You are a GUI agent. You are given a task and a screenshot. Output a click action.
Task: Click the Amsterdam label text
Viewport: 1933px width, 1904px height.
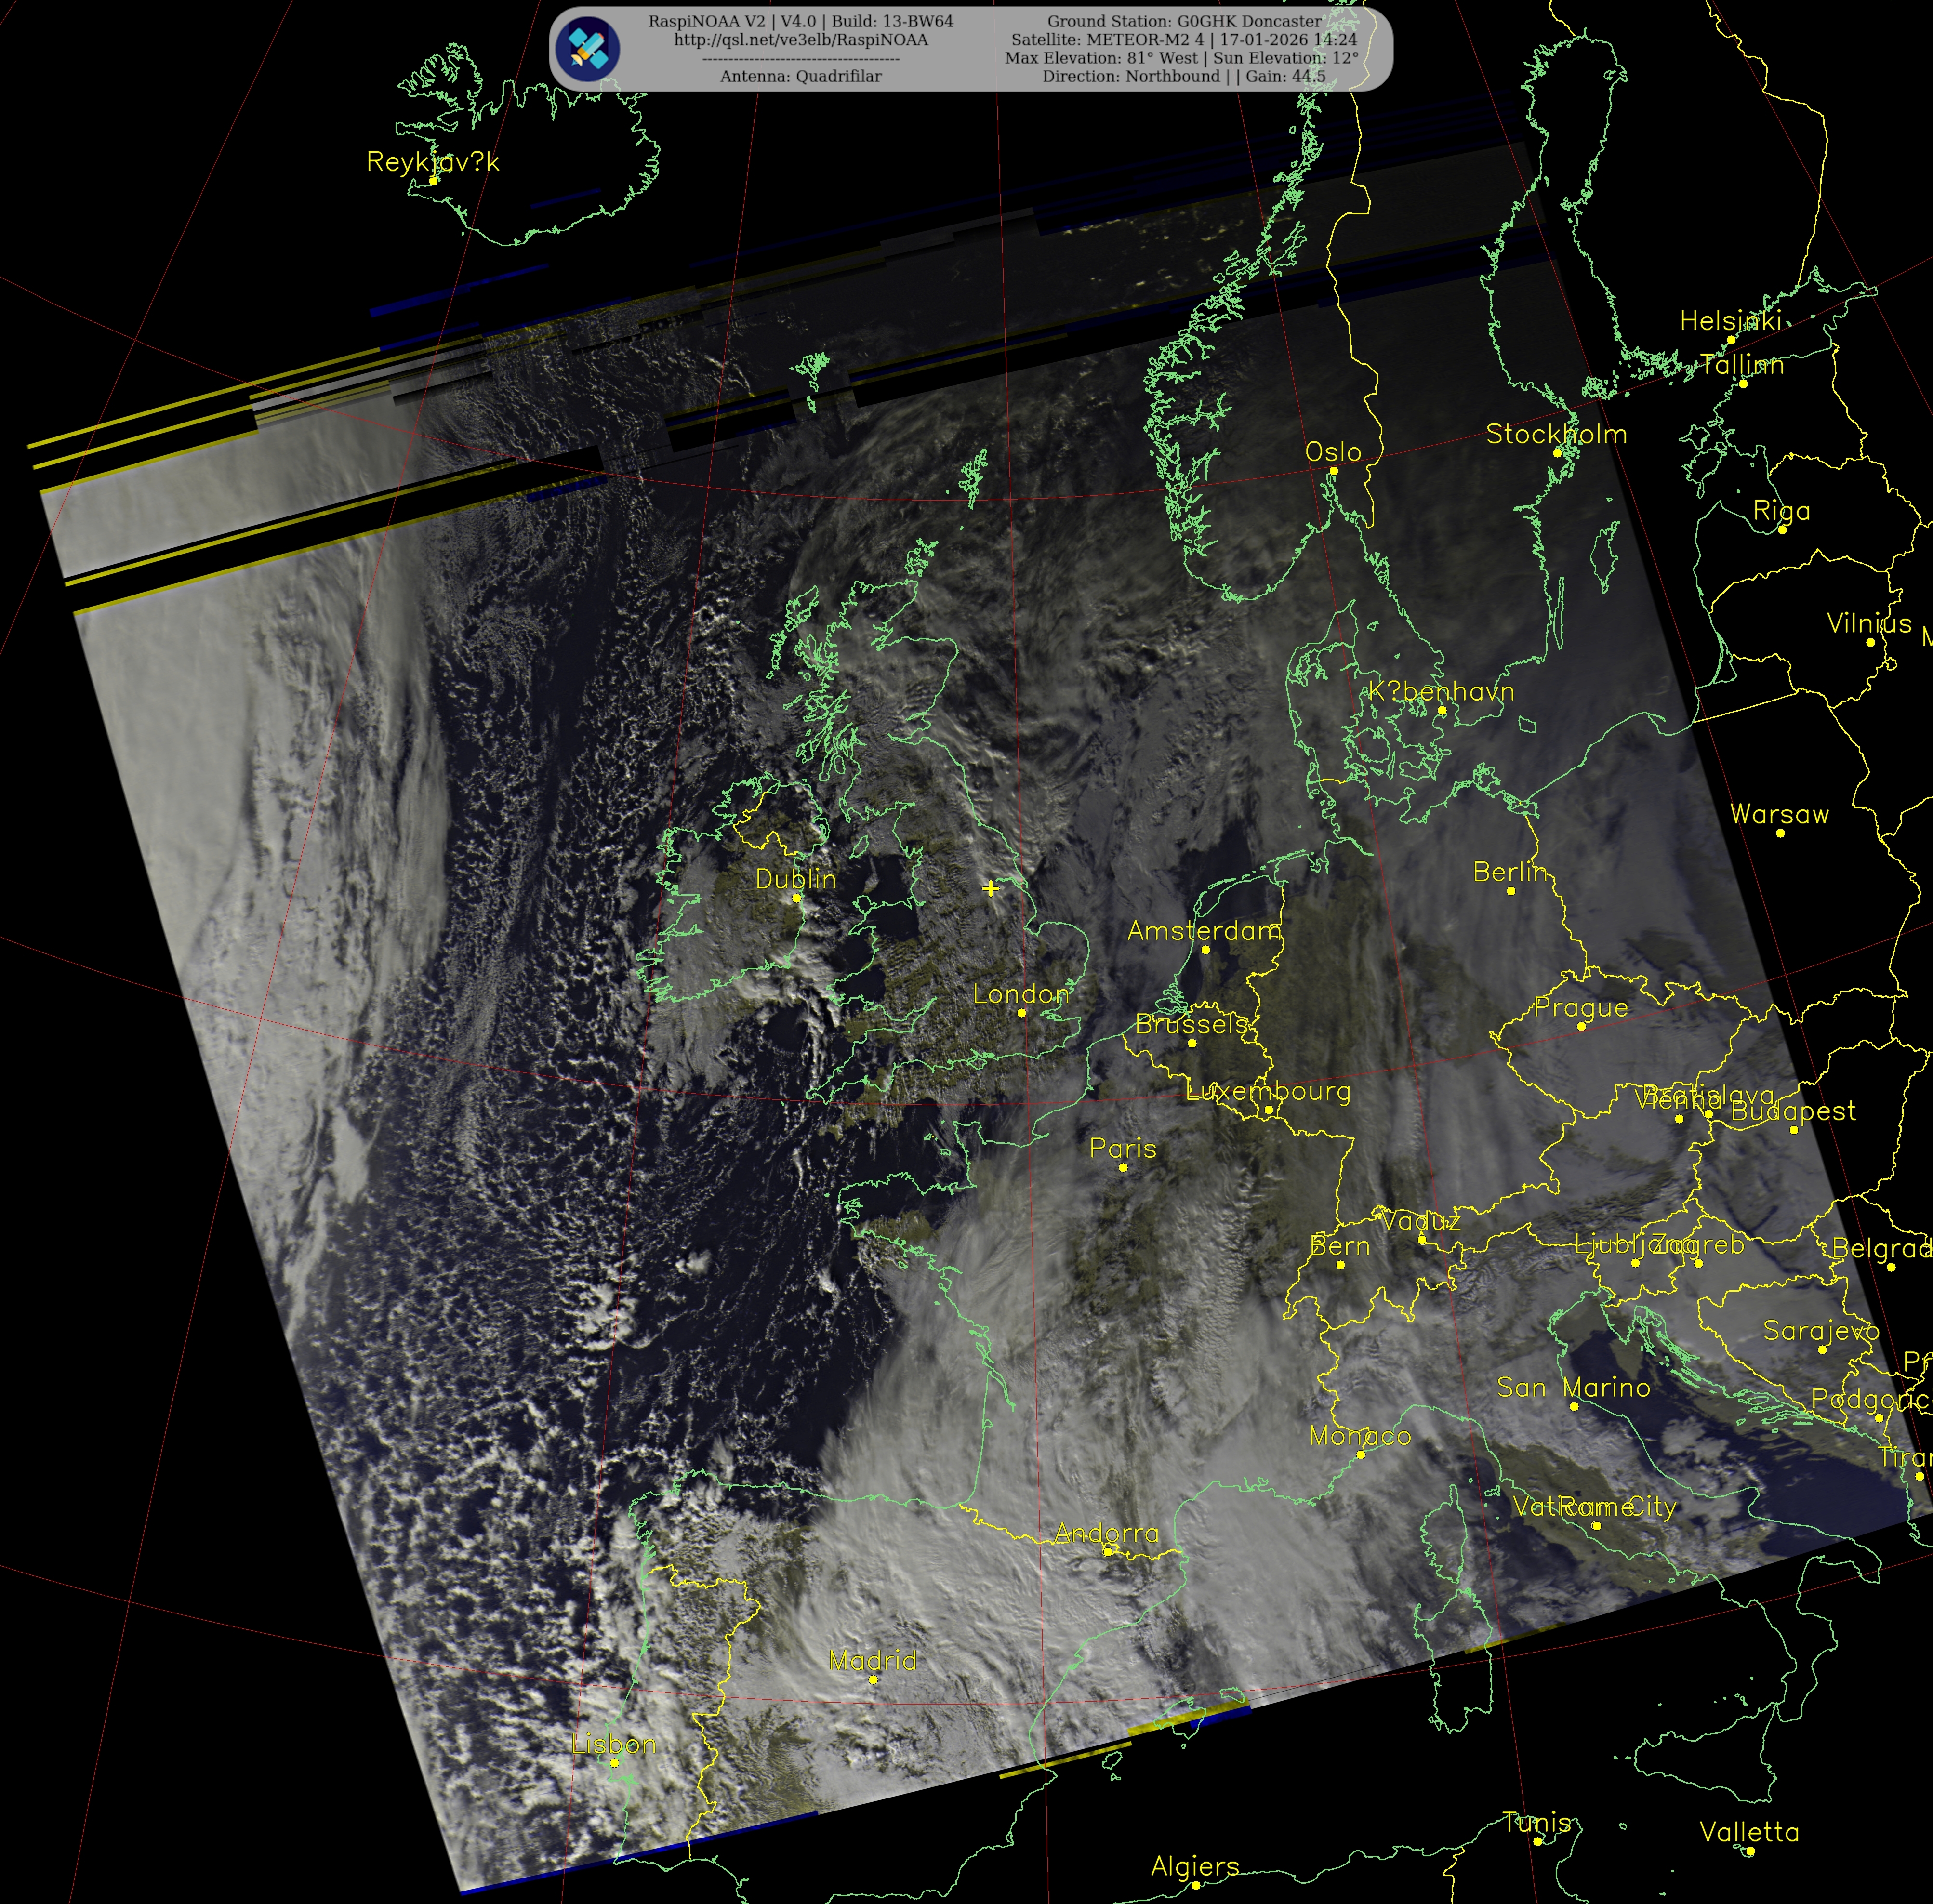(1203, 931)
